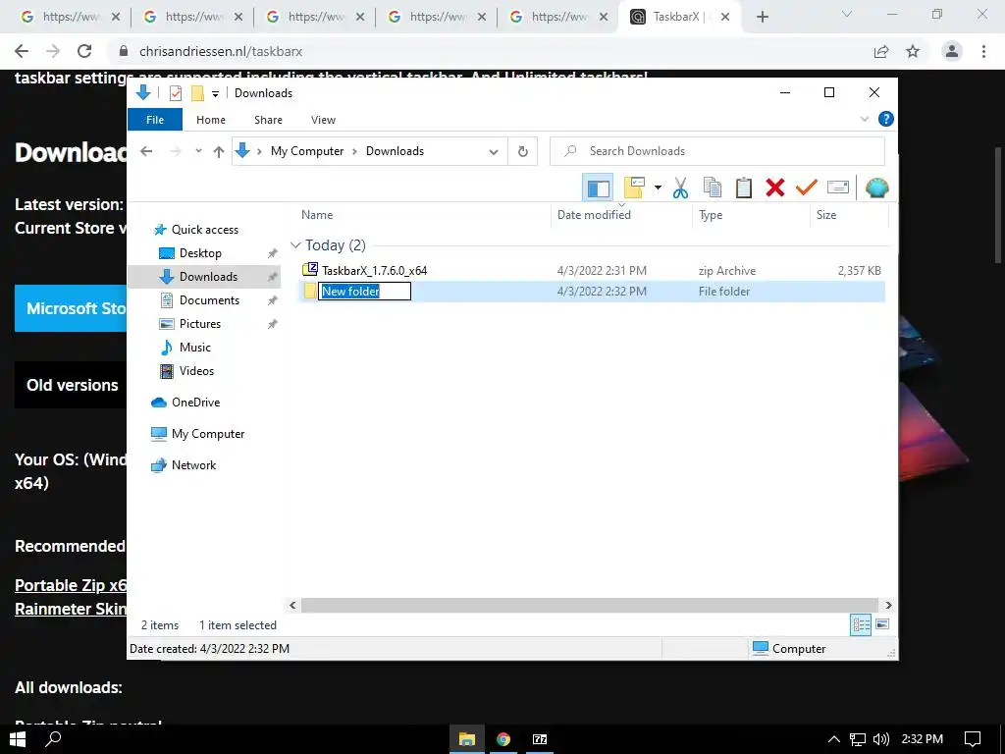This screenshot has width=1005, height=754.
Task: Open the Rainmeter Skin link on webpage
Action: click(x=71, y=609)
